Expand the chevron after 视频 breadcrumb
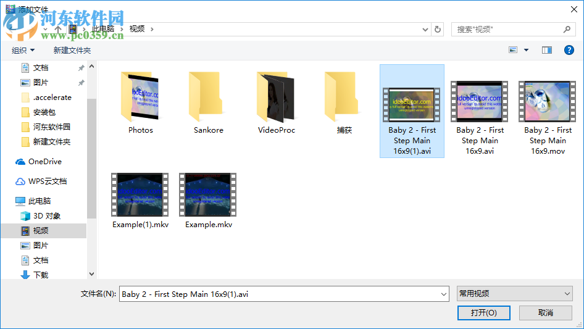Viewport: 584px width, 329px height. click(152, 29)
